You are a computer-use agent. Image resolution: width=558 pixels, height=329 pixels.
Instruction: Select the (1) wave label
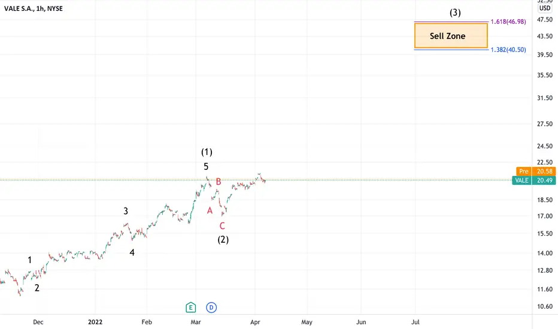207,152
